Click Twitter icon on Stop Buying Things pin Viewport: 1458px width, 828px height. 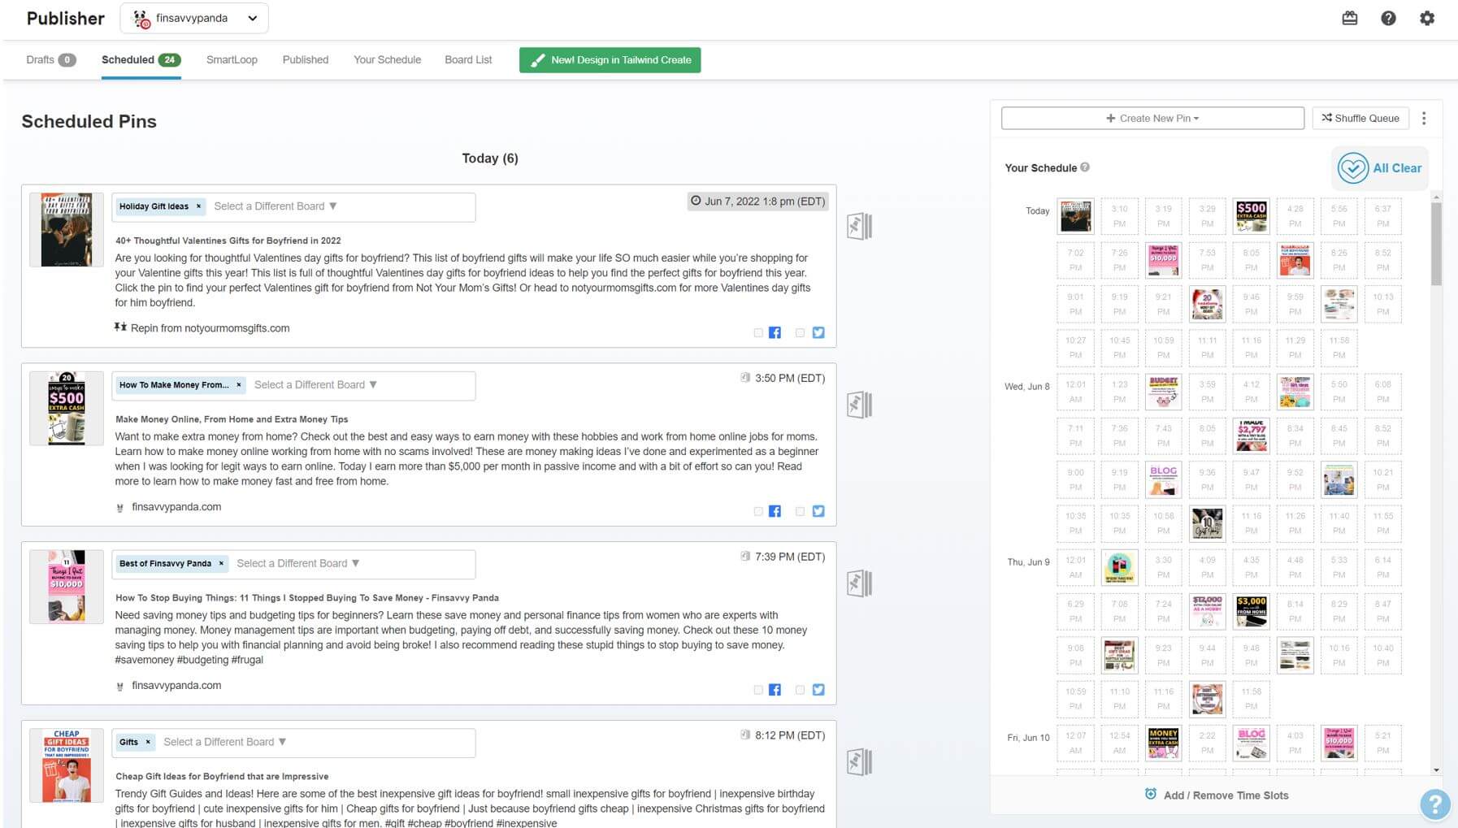click(818, 690)
